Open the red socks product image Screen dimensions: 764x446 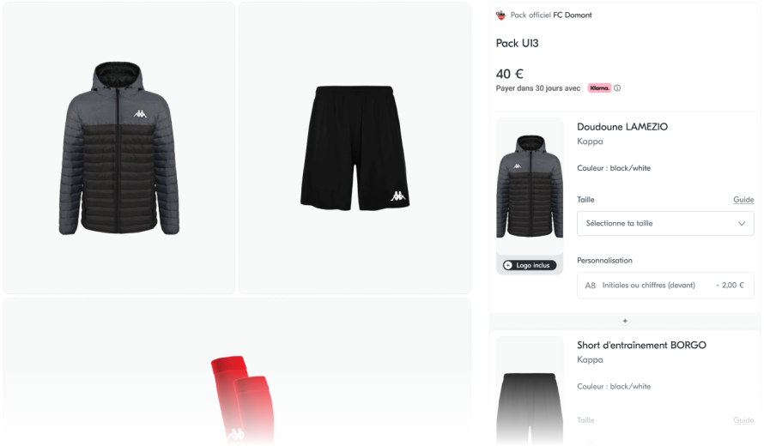[x=237, y=372]
